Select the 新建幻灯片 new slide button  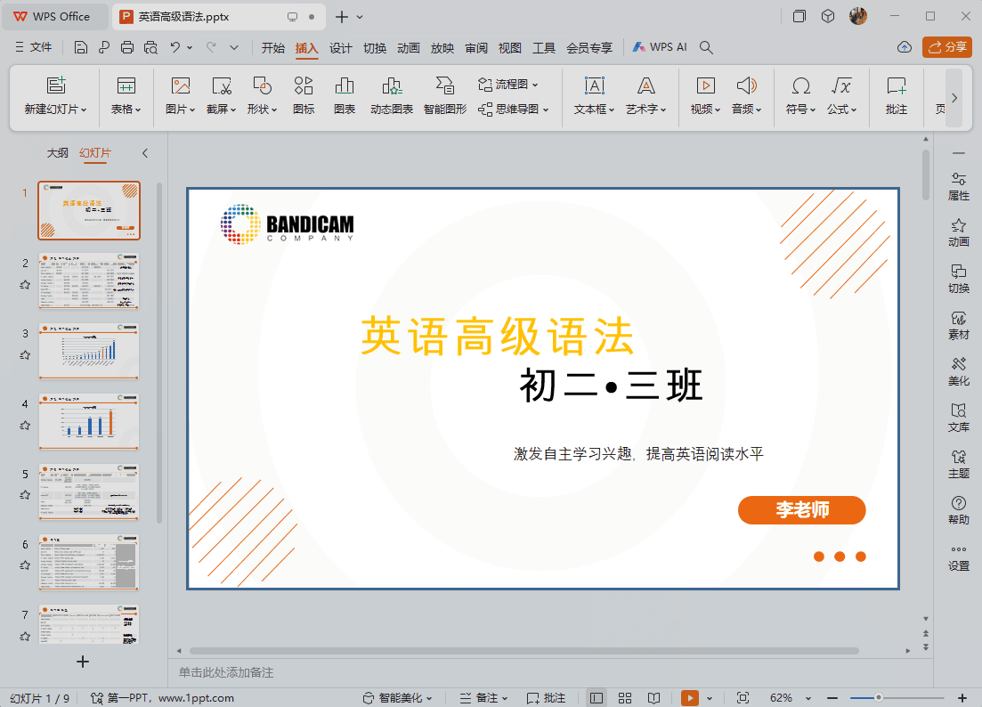[56, 95]
